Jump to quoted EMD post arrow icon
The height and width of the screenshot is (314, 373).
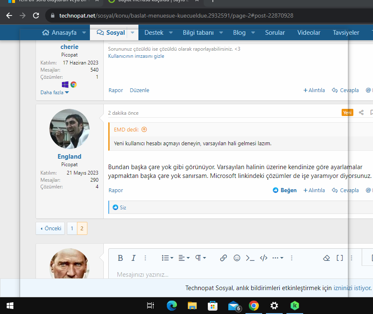144,130
